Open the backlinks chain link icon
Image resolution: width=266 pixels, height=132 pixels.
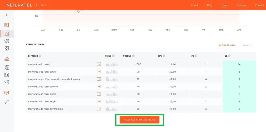tap(6, 102)
